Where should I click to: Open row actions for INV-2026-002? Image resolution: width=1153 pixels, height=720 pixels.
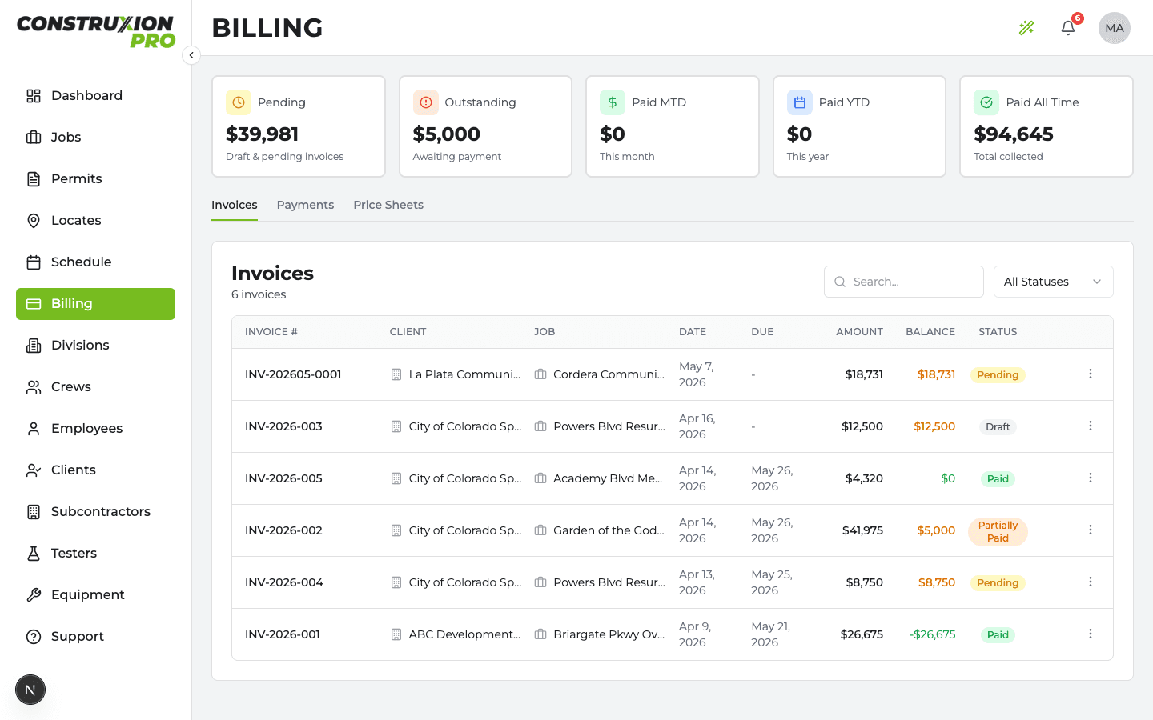pyautogui.click(x=1091, y=530)
